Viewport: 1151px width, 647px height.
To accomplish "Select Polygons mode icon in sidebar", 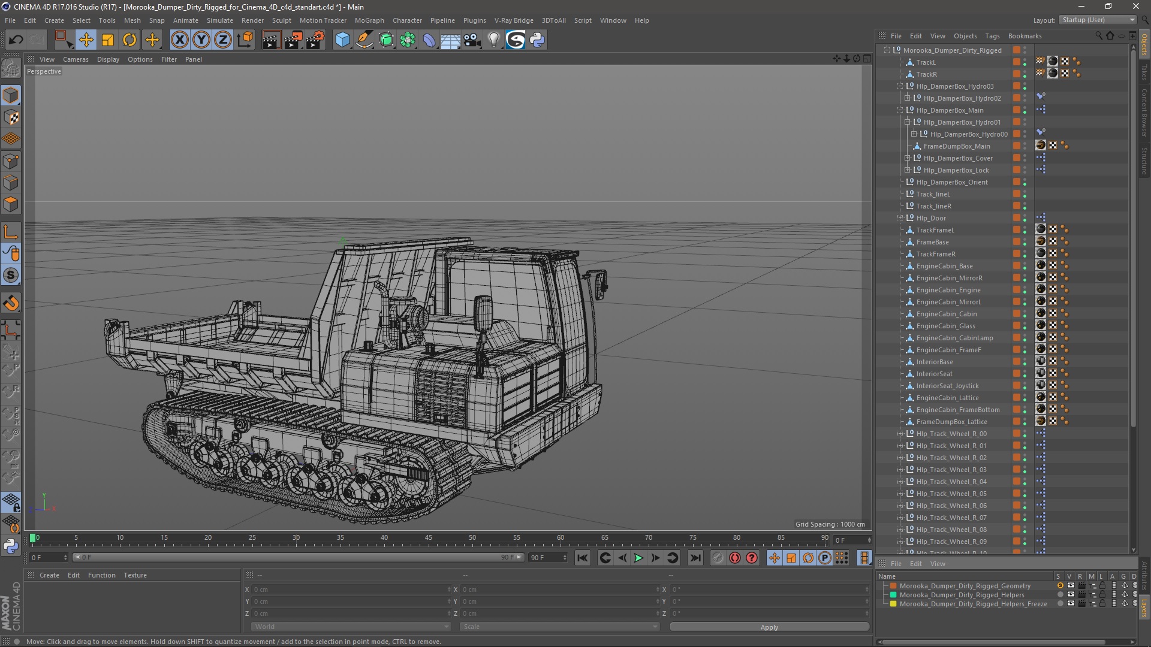I will [x=11, y=204].
